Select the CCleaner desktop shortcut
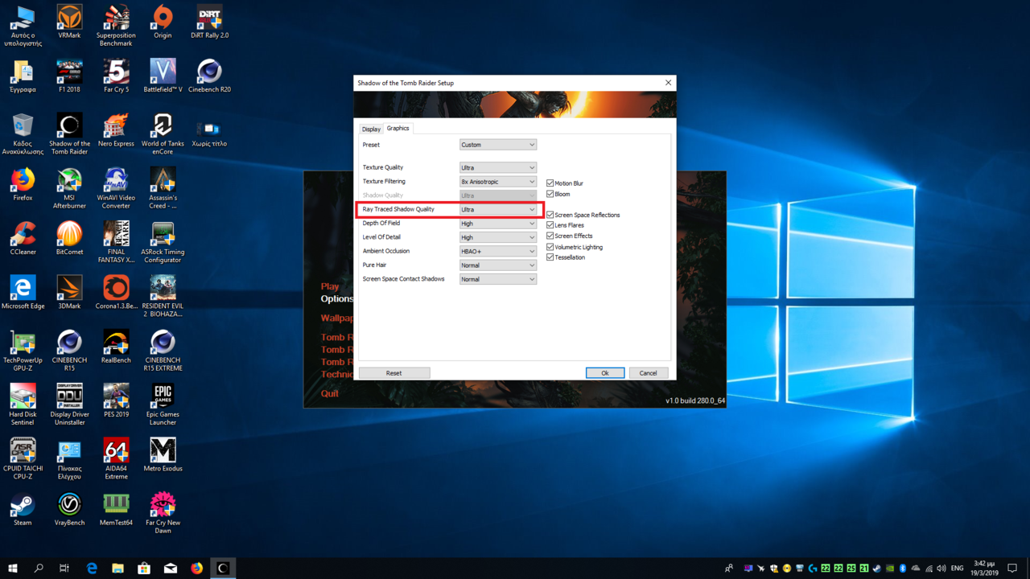Screen dimensions: 1030x579 [23, 239]
